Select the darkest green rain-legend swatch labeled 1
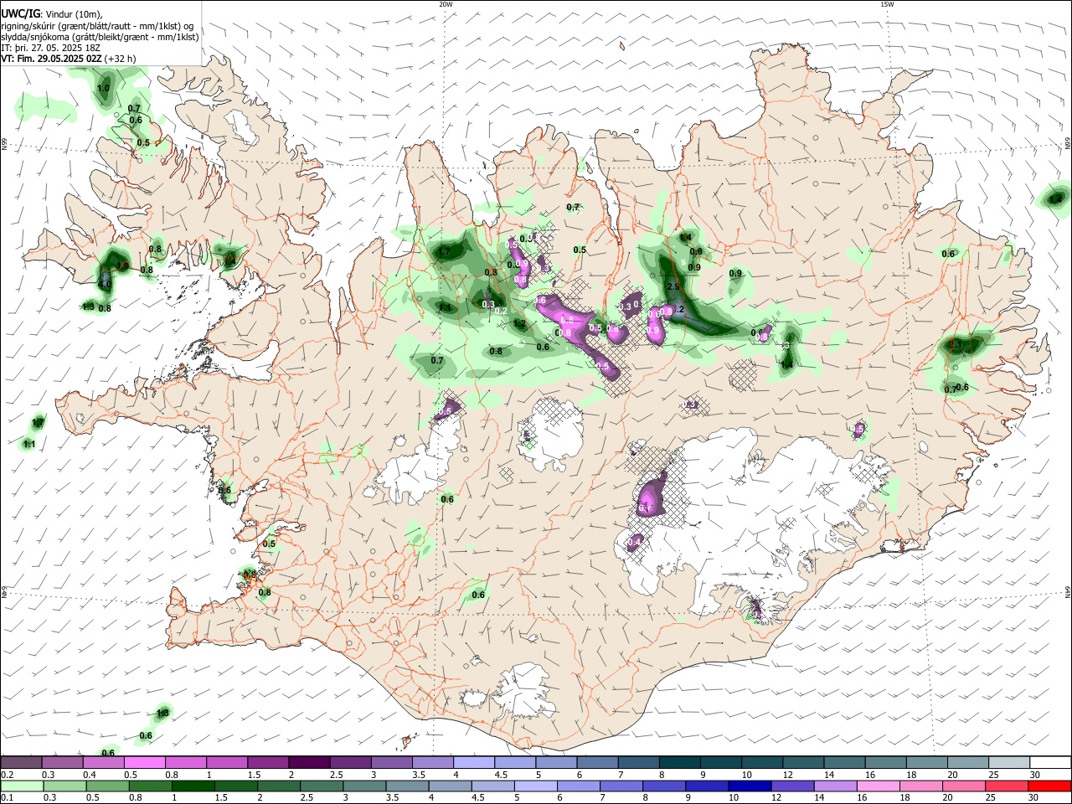 coord(193,786)
